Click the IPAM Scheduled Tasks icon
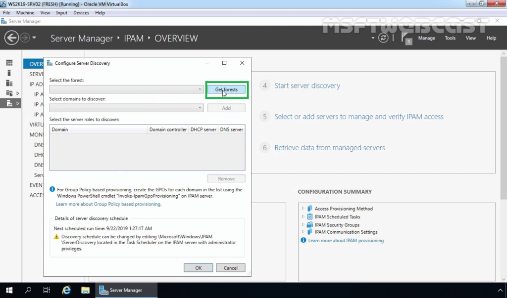The image size is (507, 298). point(310,216)
